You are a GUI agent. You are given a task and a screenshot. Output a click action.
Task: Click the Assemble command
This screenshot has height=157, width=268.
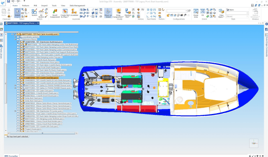74,13
